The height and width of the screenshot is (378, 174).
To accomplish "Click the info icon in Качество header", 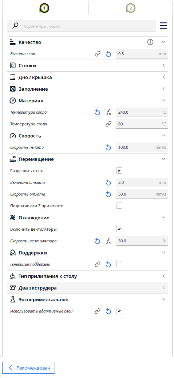I will (x=150, y=42).
